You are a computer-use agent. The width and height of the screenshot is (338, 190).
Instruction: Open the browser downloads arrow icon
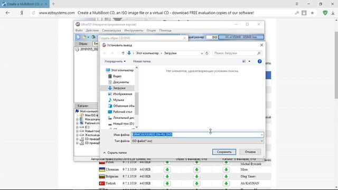click(333, 13)
